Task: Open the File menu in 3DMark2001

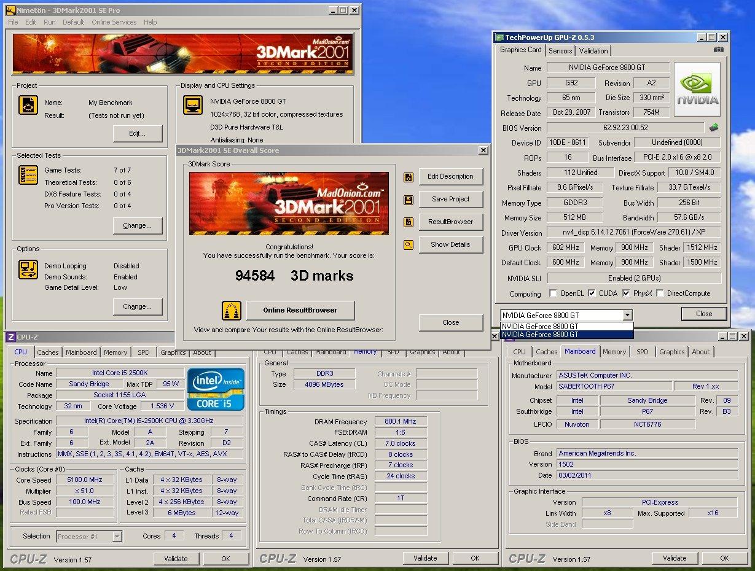Action: click(13, 22)
